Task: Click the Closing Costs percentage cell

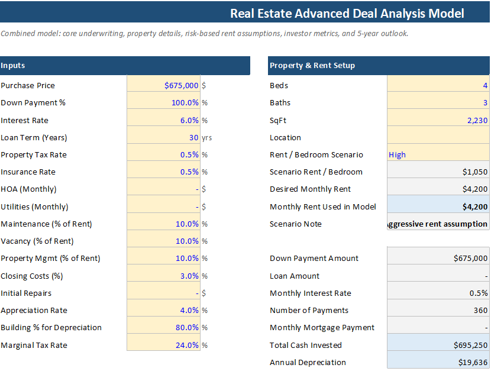Action: coord(163,276)
